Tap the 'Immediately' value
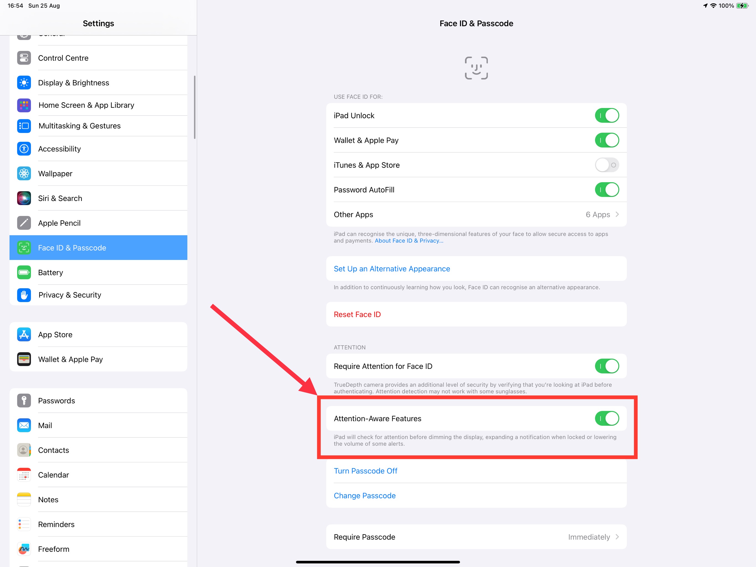The image size is (756, 567). click(589, 537)
